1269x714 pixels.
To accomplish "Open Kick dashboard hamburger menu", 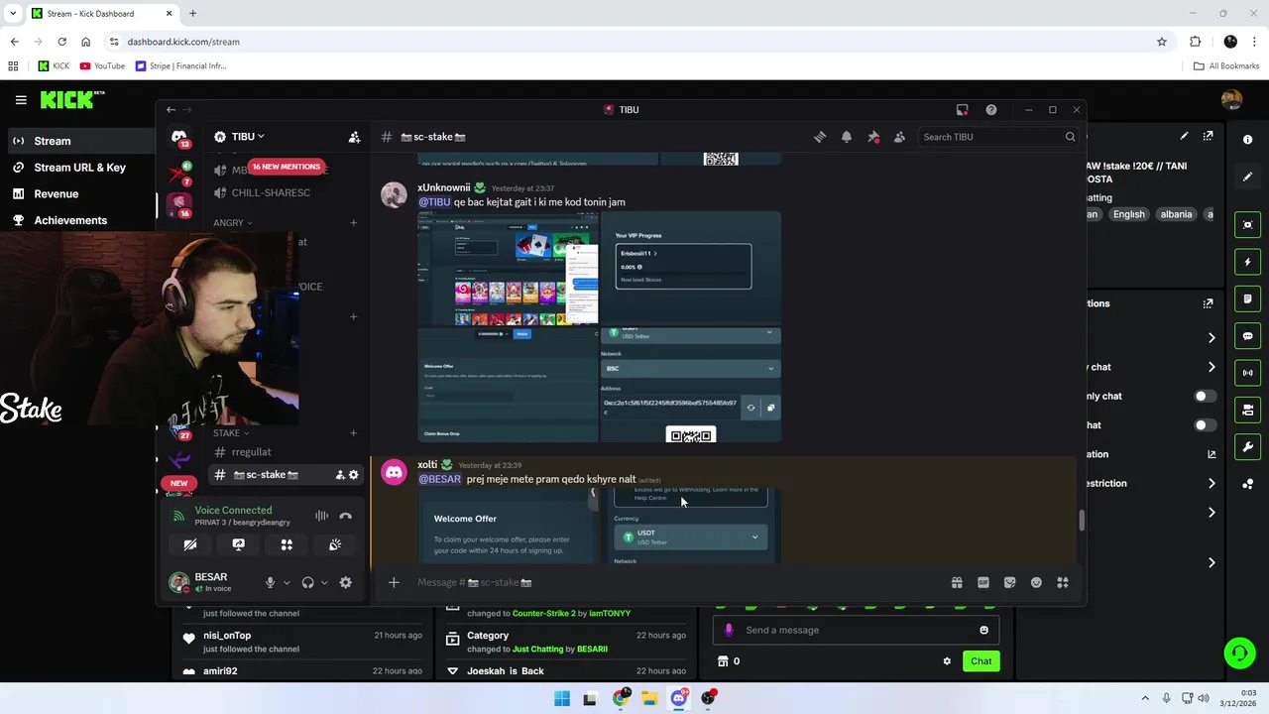I will coord(21,99).
